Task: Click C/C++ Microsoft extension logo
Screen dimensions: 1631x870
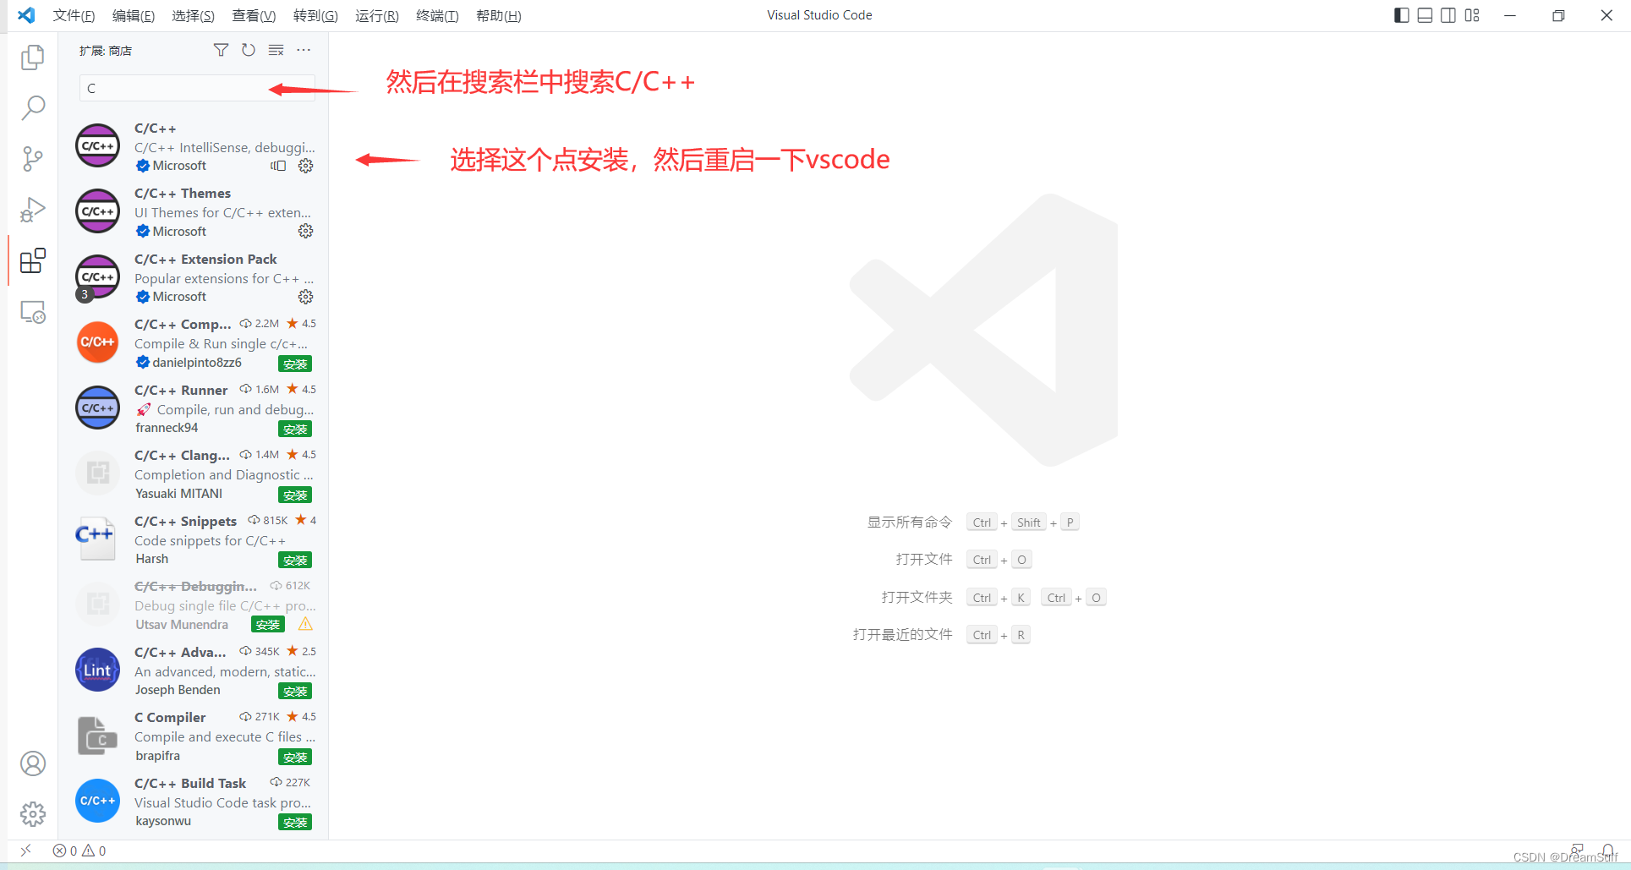Action: [97, 145]
